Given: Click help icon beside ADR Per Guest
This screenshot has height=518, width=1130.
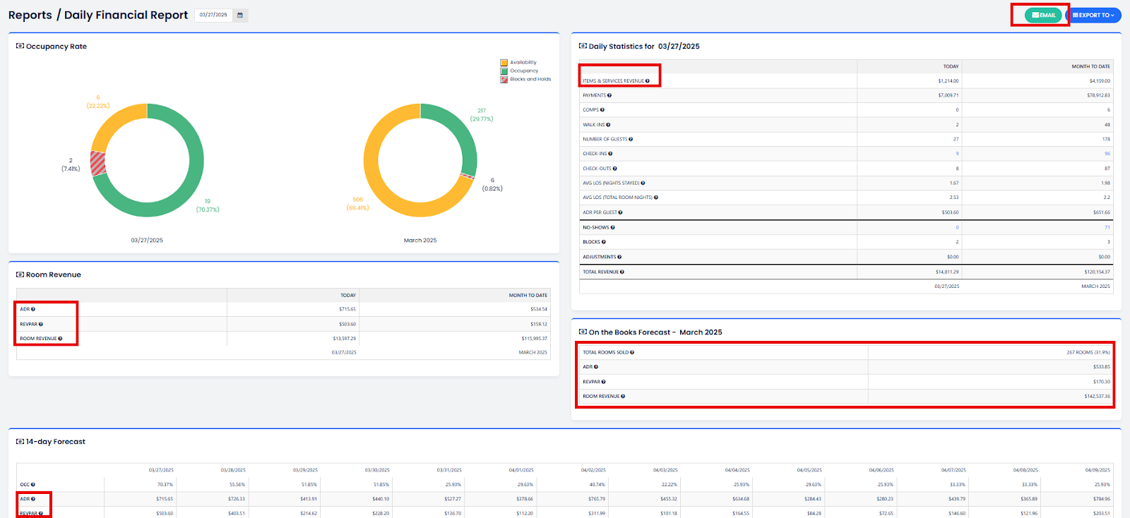Looking at the screenshot, I should [x=620, y=212].
